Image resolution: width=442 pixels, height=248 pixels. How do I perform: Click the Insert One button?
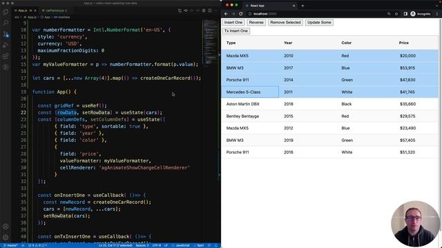[233, 23]
